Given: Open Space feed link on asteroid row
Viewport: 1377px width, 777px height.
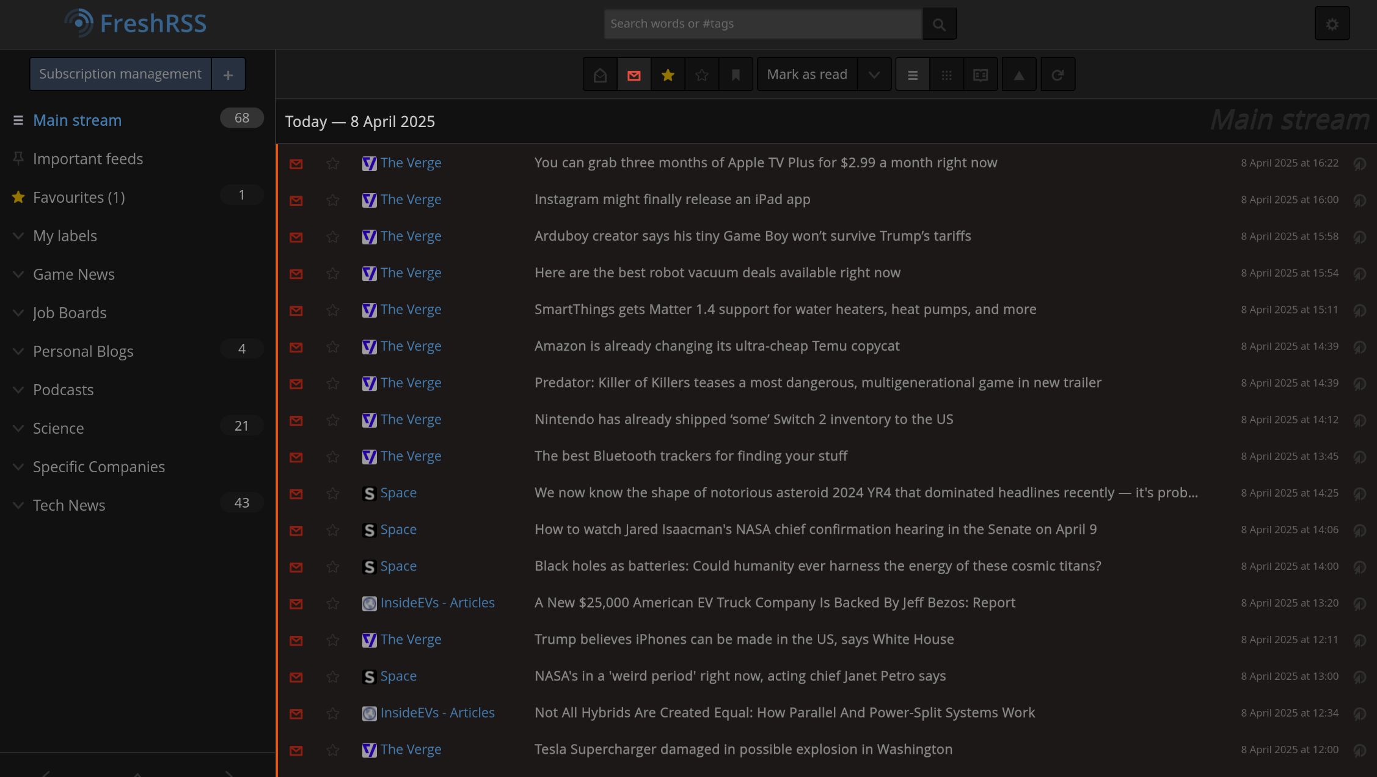Looking at the screenshot, I should [x=398, y=493].
